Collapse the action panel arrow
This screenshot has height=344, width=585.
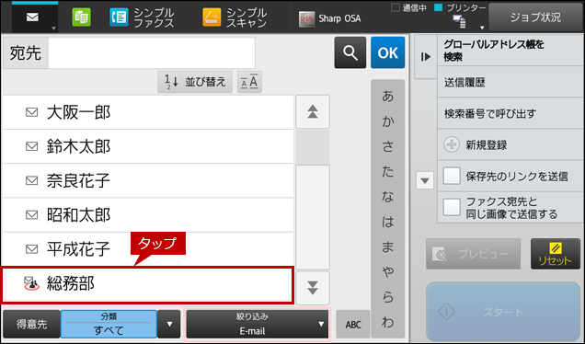click(x=426, y=57)
